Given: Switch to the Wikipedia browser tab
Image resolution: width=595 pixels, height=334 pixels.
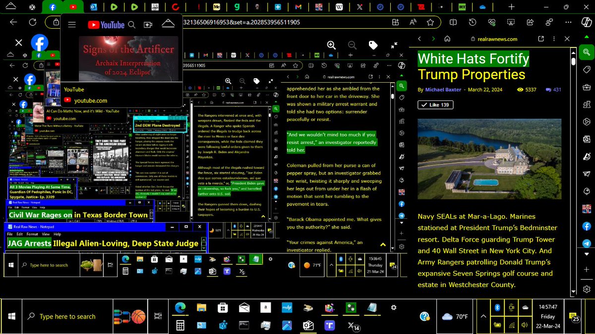Looking at the screenshot, I should [339, 7].
